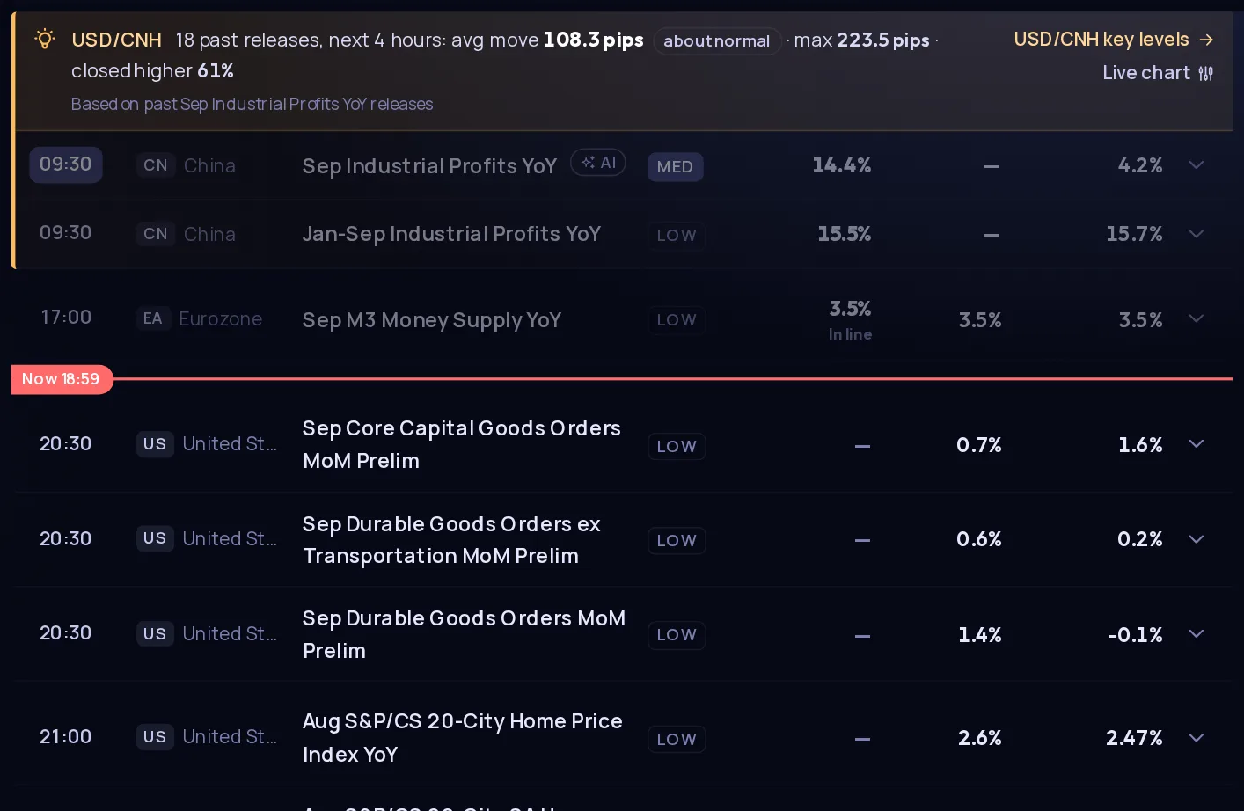
Task: Click LOW badge on M3 Money Supply row
Action: (x=677, y=320)
